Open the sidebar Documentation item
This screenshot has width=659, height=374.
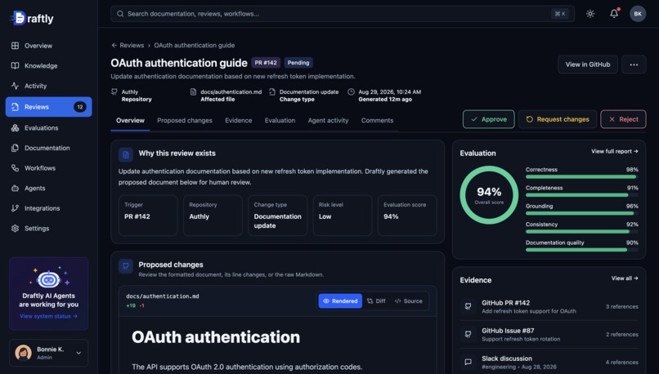(49, 148)
